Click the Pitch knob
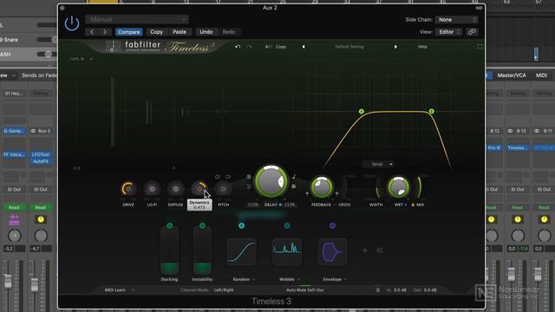555x312 pixels. (x=224, y=189)
